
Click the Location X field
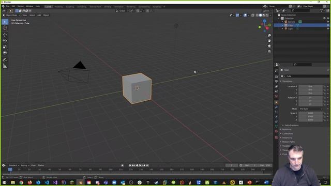tap(310, 86)
